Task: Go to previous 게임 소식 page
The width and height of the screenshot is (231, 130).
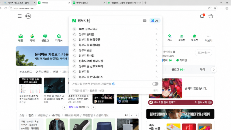Action: [x=64, y=107]
